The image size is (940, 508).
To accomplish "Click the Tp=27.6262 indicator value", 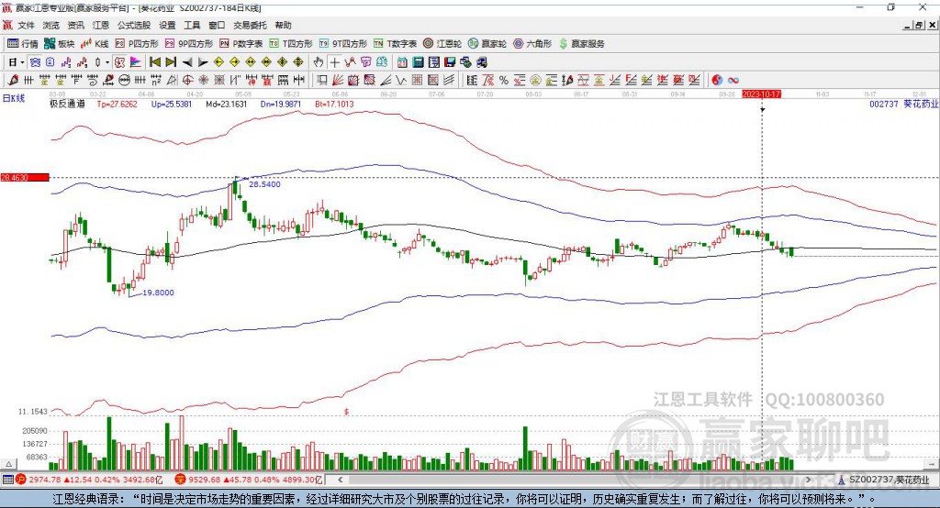I will 117,104.
